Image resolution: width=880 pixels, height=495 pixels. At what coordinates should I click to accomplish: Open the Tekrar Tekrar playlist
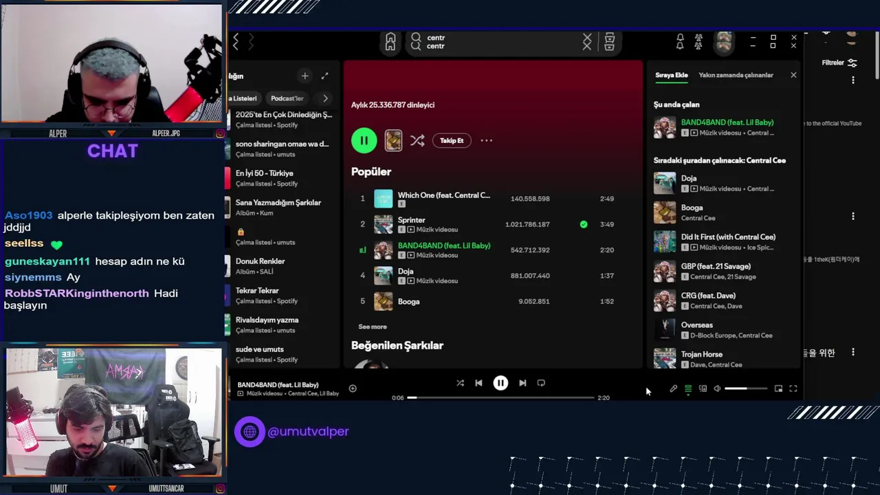(283, 296)
